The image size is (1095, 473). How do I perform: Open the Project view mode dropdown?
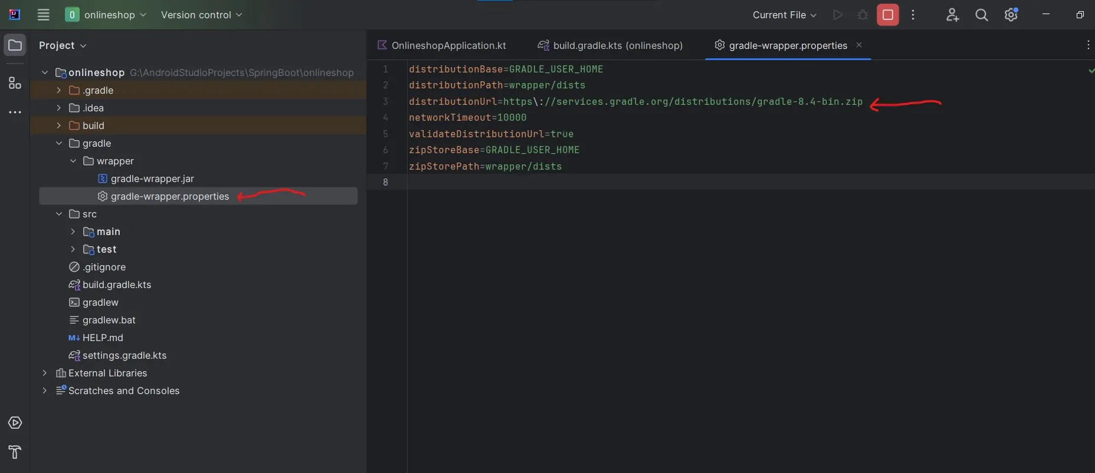[63, 45]
